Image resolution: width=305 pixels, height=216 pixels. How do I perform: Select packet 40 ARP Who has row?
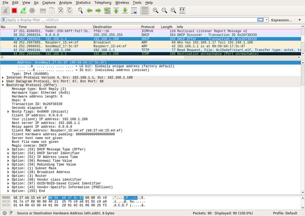(151, 42)
